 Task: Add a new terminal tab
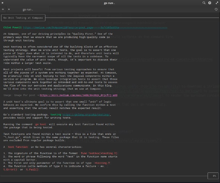3,9
